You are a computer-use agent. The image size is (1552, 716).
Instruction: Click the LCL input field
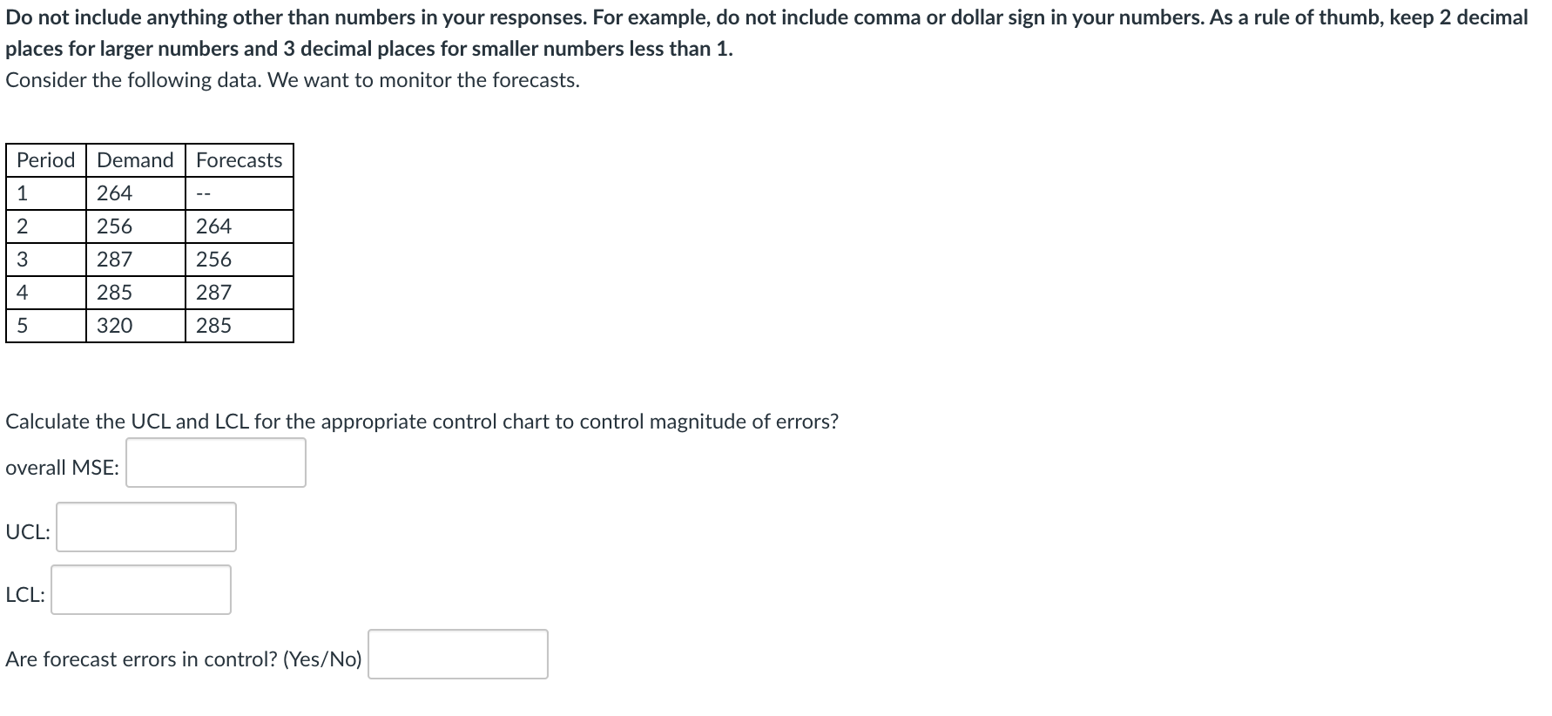[x=140, y=591]
